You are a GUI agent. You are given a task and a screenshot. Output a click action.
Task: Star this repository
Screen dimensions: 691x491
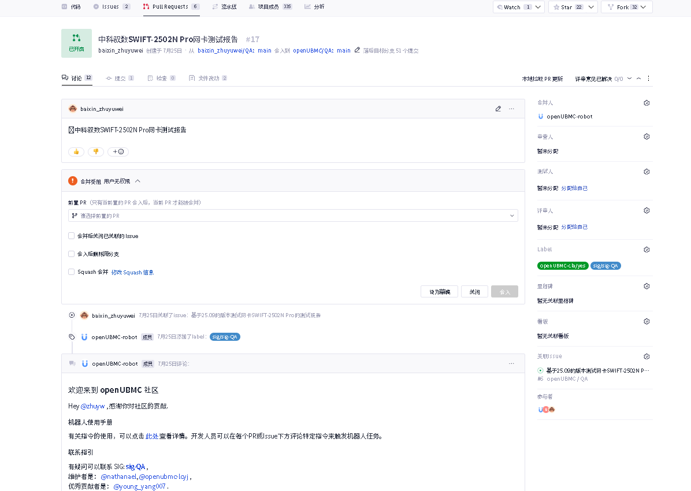pyautogui.click(x=568, y=7)
